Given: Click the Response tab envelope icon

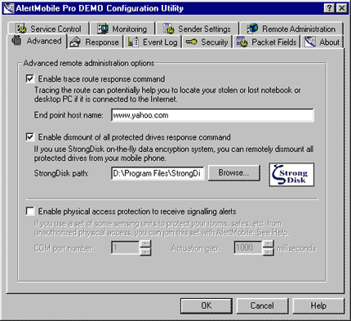Looking at the screenshot, I should point(75,42).
